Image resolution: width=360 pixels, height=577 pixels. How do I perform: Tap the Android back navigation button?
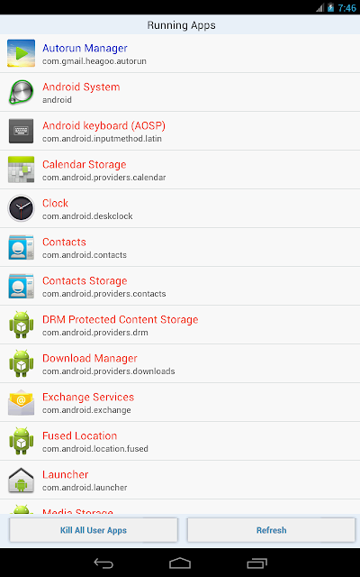click(103, 563)
